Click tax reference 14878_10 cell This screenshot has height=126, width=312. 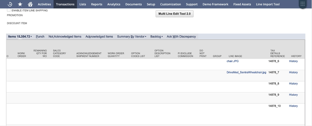point(274,106)
